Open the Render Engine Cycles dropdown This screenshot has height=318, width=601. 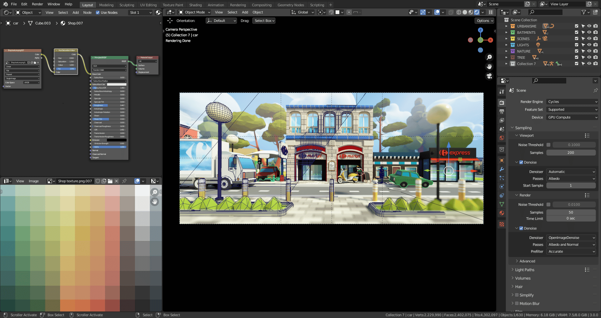point(573,102)
